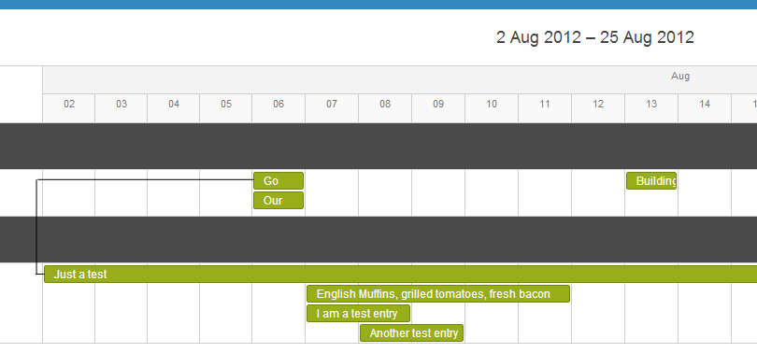Select 'I am a test entry' bar

tap(358, 314)
